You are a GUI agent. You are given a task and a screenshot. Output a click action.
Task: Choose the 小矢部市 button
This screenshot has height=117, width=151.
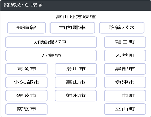click(27, 82)
